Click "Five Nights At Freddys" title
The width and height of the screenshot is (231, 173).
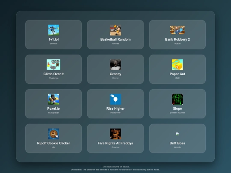click(x=115, y=143)
